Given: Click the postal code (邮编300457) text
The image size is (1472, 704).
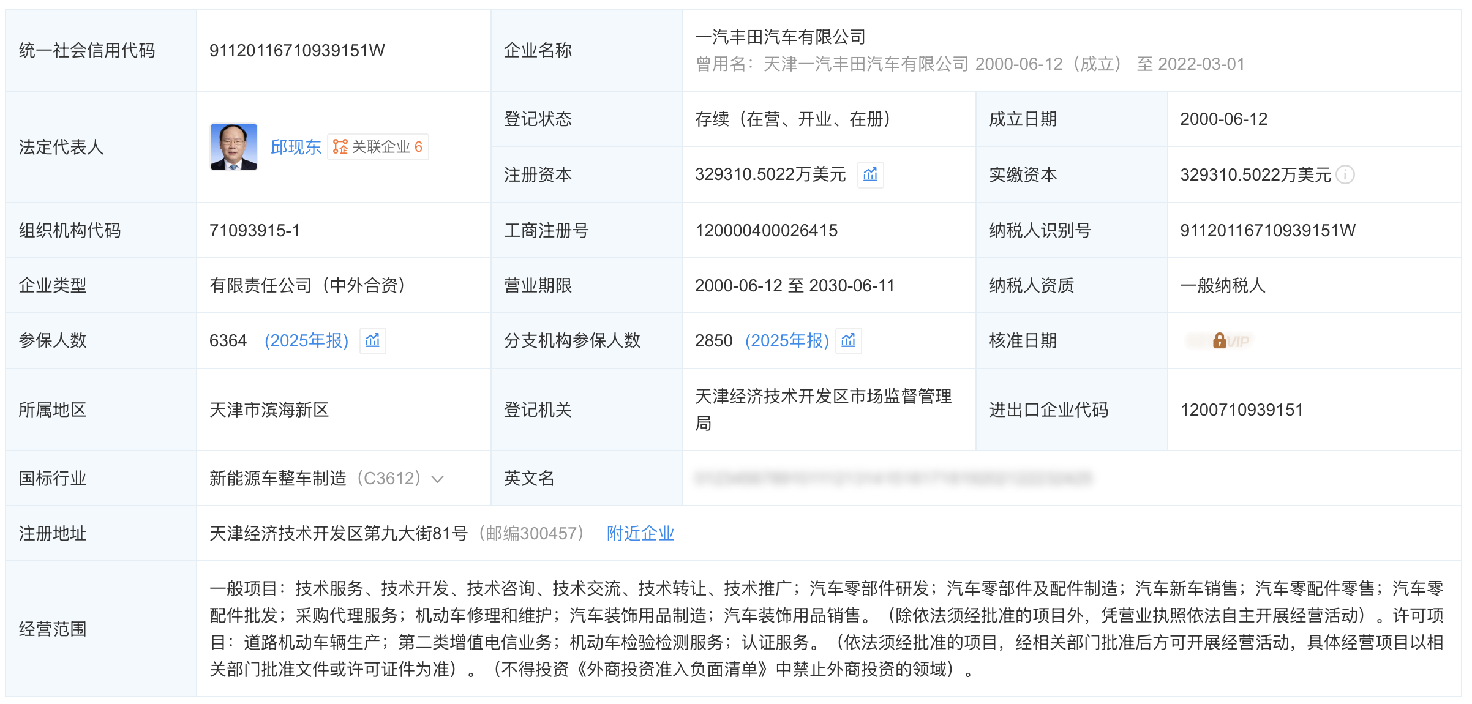Looking at the screenshot, I should pos(531,534).
